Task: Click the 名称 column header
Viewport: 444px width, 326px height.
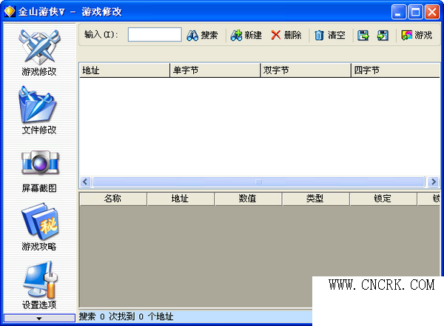Action: (113, 199)
